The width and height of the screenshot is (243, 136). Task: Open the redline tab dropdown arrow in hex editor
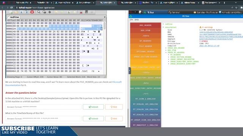[105, 17]
